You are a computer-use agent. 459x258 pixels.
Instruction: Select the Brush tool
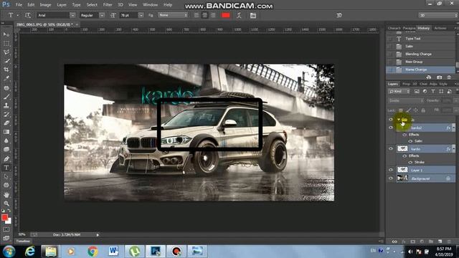(x=6, y=97)
